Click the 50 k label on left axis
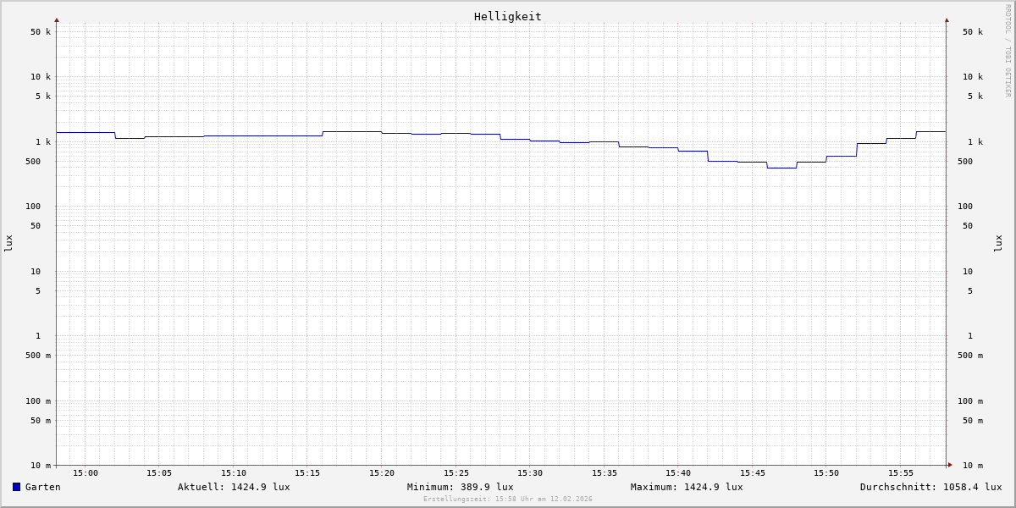This screenshot has width=1016, height=508. [x=41, y=32]
